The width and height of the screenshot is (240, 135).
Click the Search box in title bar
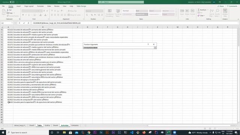pyautogui.click(x=121, y=2)
